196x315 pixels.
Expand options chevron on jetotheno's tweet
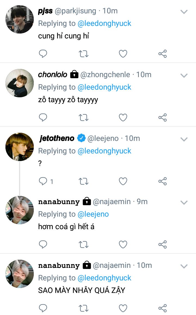click(184, 139)
